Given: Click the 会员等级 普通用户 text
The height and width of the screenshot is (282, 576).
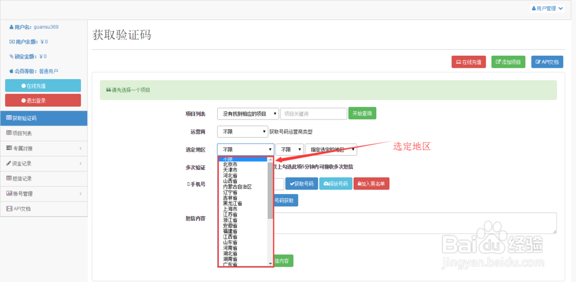Looking at the screenshot, I should click(34, 71).
